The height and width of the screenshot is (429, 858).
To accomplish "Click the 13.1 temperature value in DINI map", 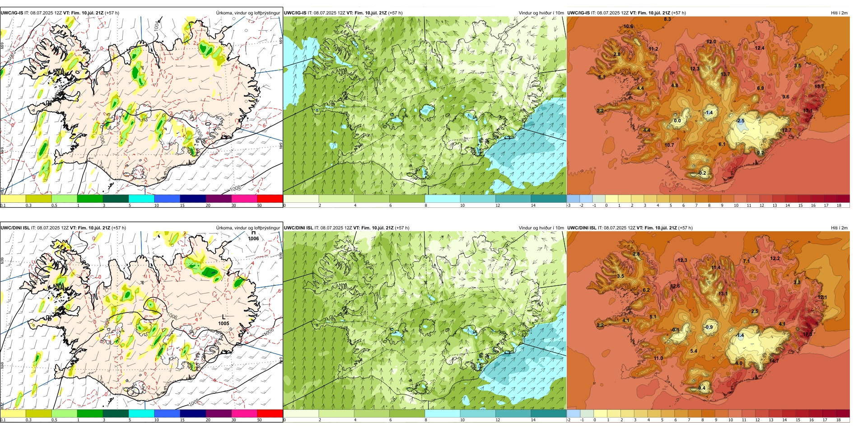I will coord(723,294).
